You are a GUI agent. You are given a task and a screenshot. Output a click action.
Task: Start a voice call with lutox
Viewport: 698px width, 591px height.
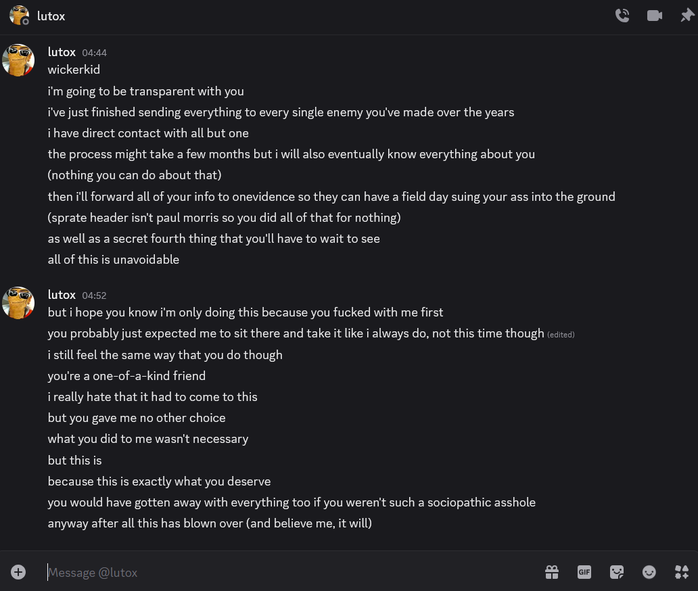[622, 16]
